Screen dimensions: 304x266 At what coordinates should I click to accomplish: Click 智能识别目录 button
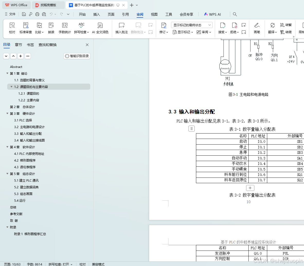point(77,56)
